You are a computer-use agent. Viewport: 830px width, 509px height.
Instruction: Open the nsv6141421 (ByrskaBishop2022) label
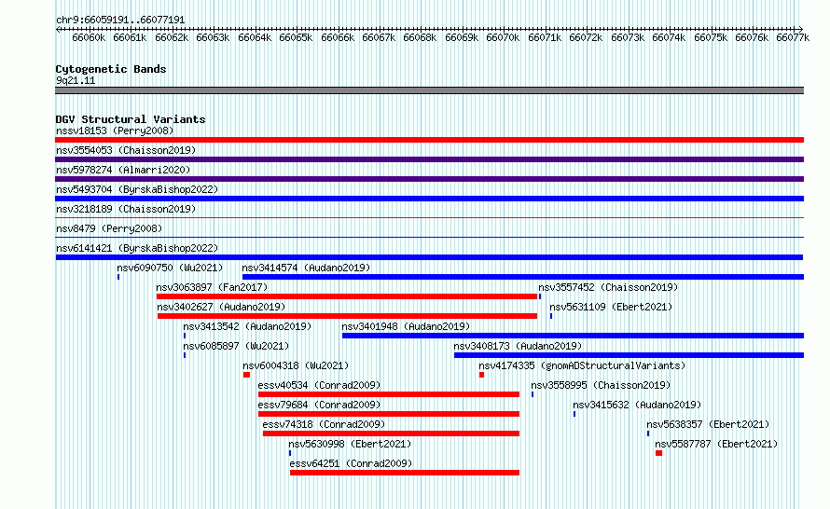tap(137, 248)
